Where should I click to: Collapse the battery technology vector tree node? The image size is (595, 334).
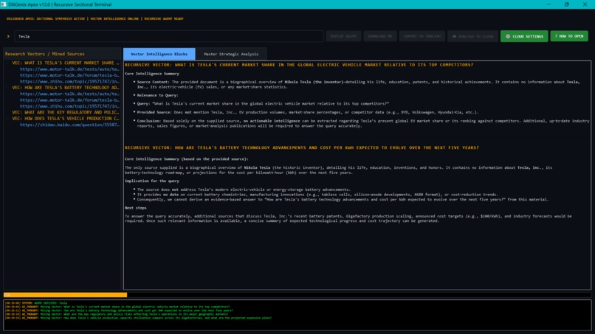tap(8, 88)
